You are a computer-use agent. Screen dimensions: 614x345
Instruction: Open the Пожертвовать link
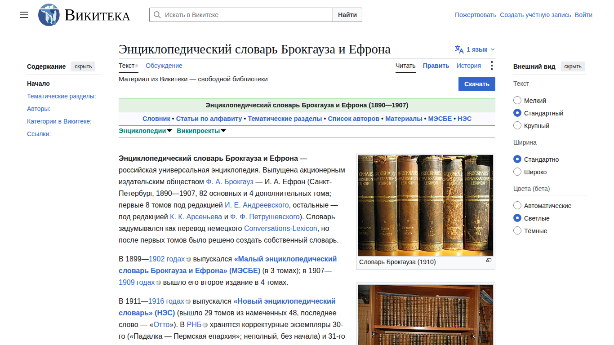point(476,15)
